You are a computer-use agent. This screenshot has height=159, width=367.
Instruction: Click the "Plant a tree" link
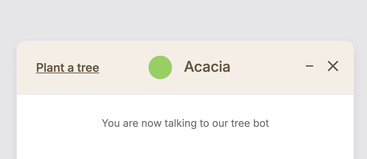(x=68, y=68)
